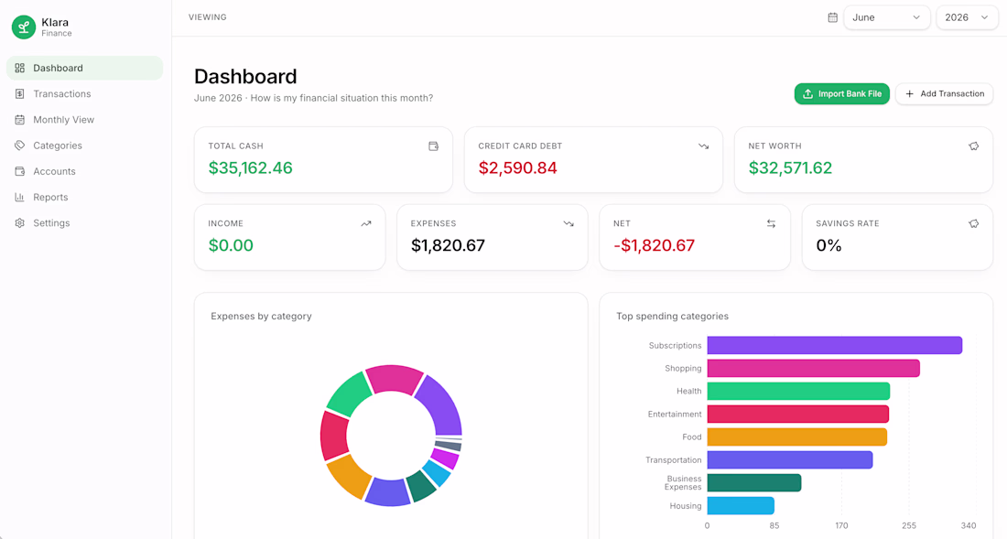Viewport: 1007px width, 539px height.
Task: Click the Expenses value $1,820.67
Action: coord(448,246)
